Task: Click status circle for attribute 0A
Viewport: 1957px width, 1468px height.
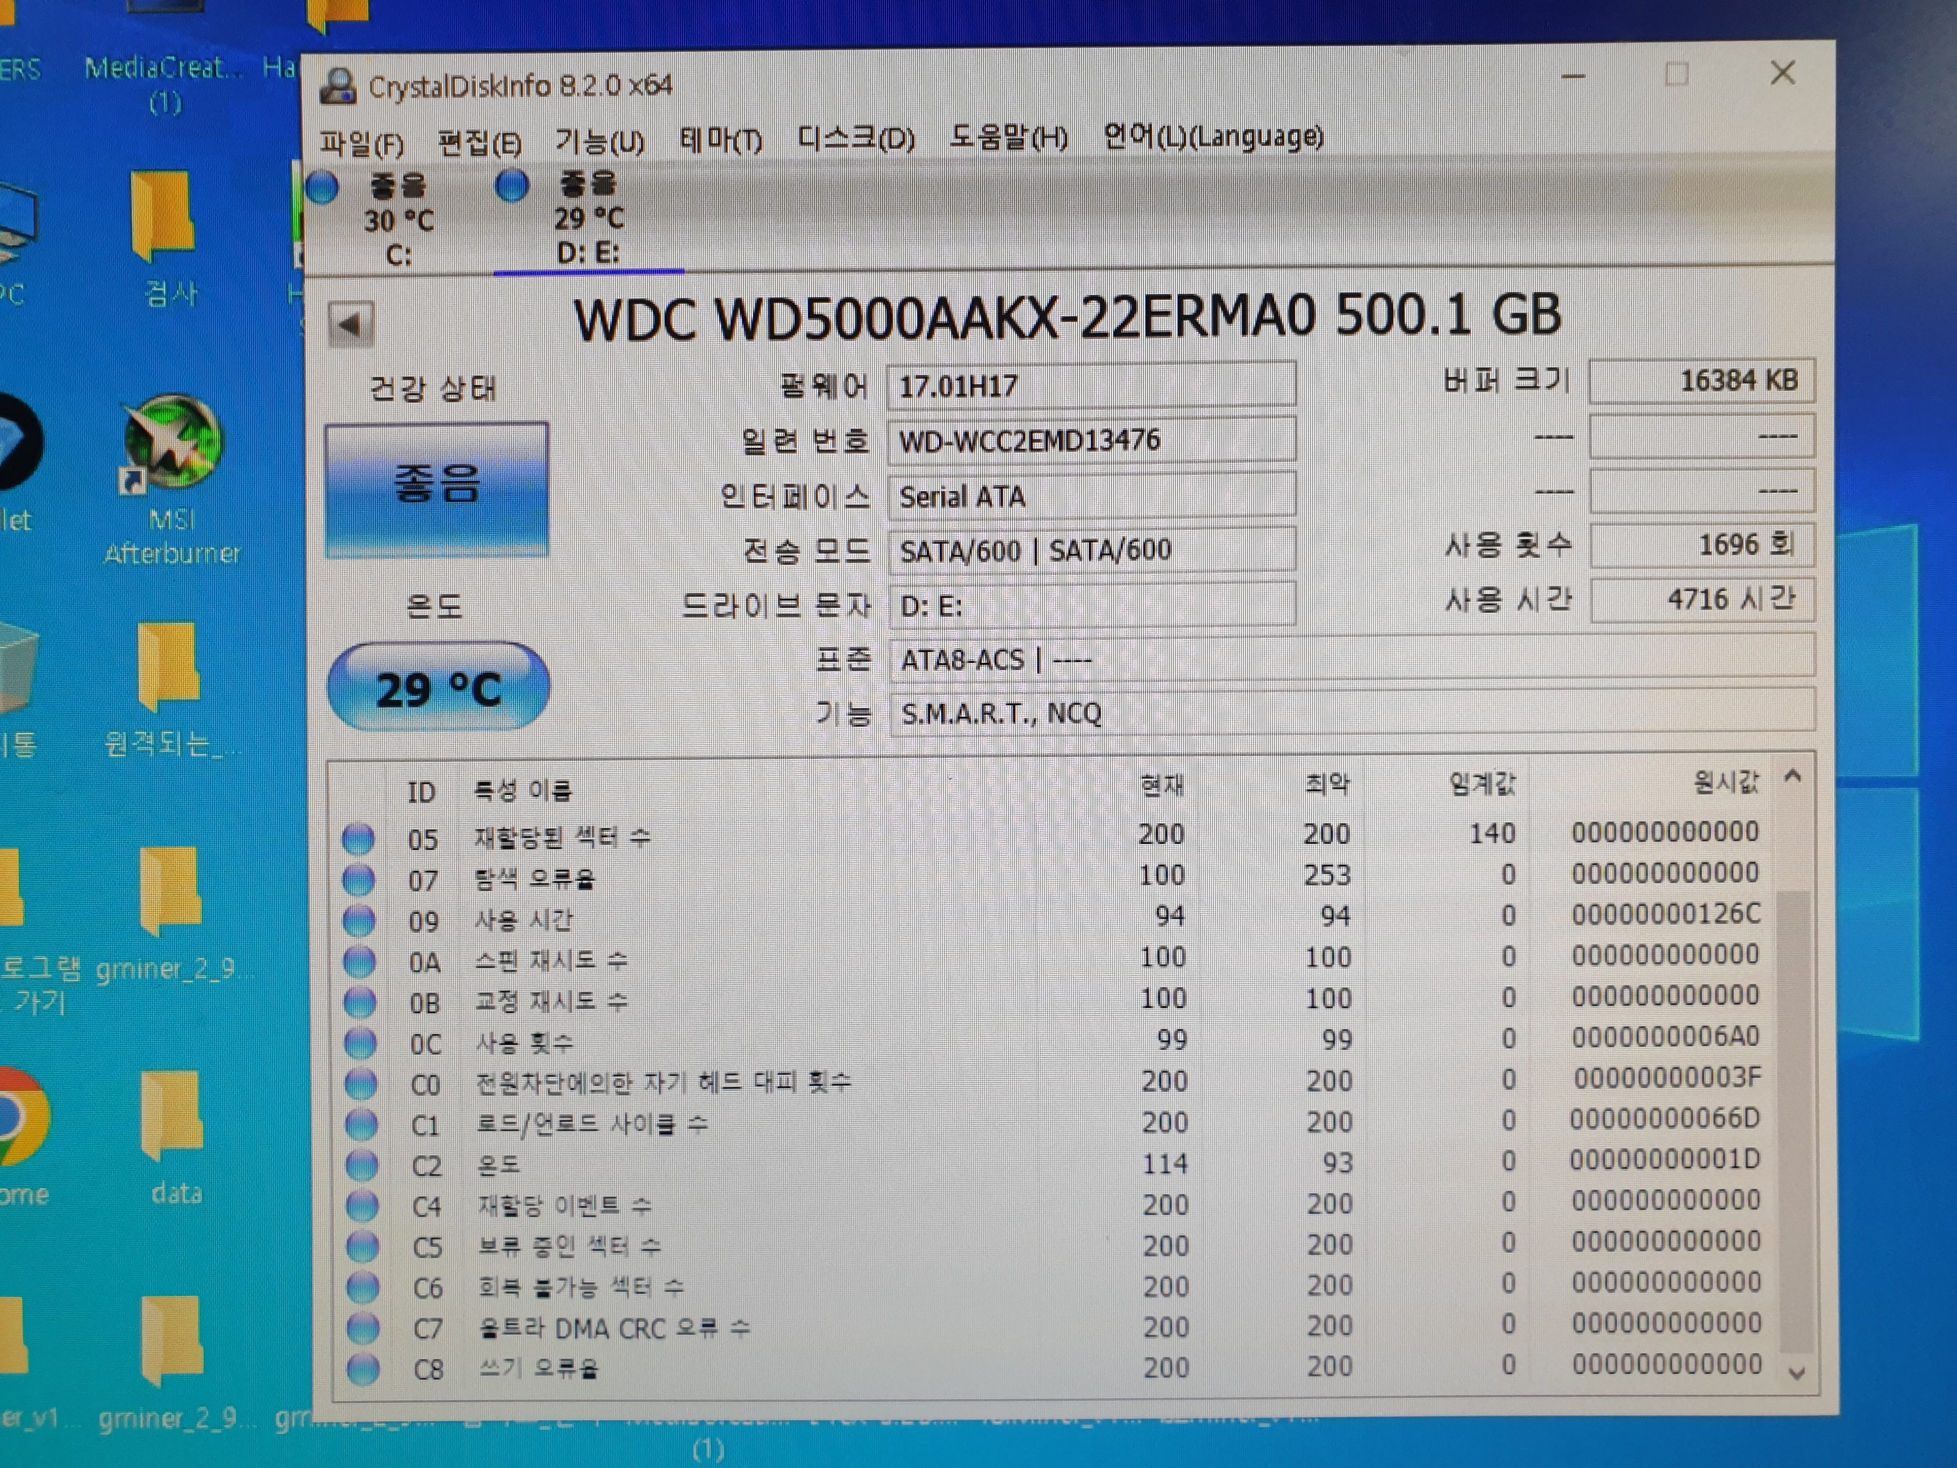Action: [359, 961]
